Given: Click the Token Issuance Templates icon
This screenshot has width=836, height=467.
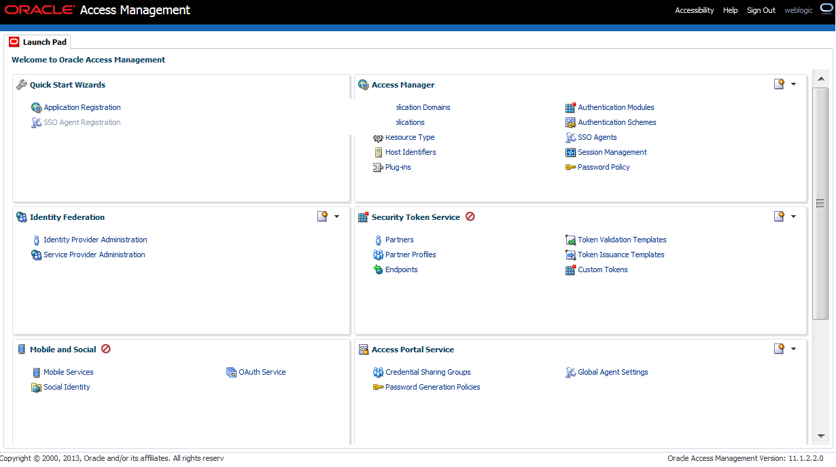Looking at the screenshot, I should (x=571, y=255).
